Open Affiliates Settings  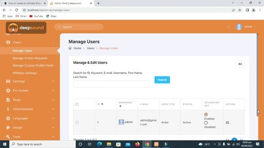click(24, 73)
